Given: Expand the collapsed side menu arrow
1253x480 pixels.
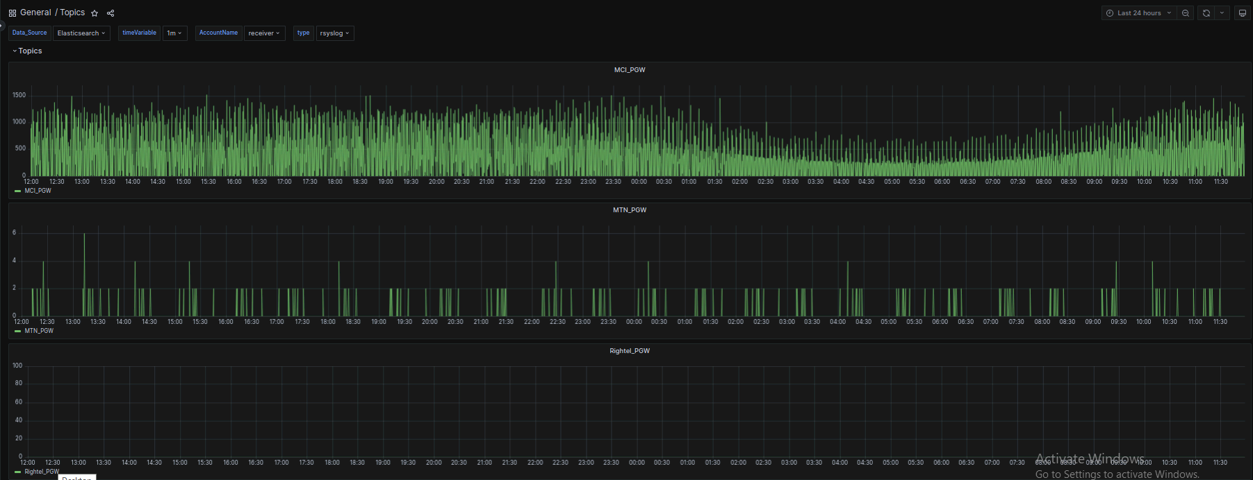Looking at the screenshot, I should click(x=2, y=26).
